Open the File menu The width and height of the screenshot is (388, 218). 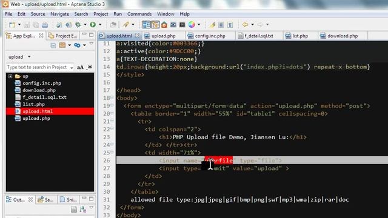point(8,14)
